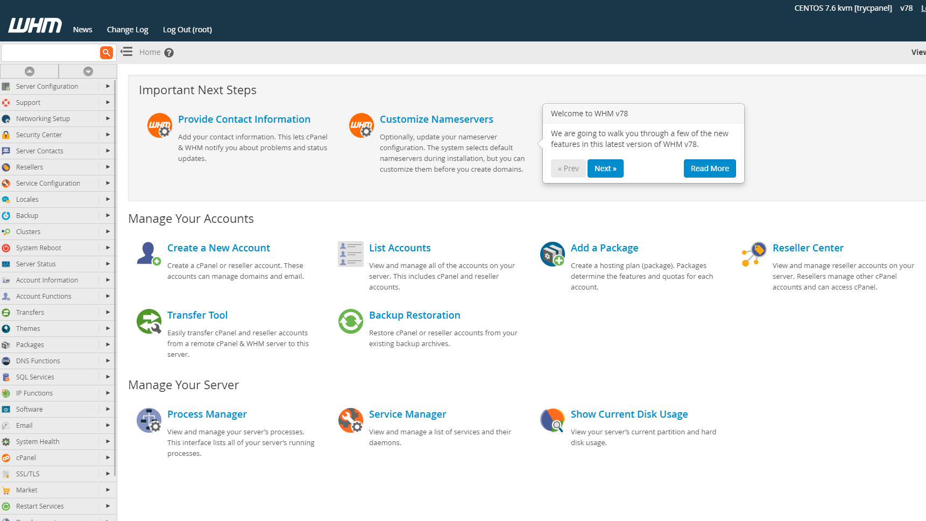Open the Show Current Disk Usage icon
Screen dimensions: 926x521
point(552,420)
